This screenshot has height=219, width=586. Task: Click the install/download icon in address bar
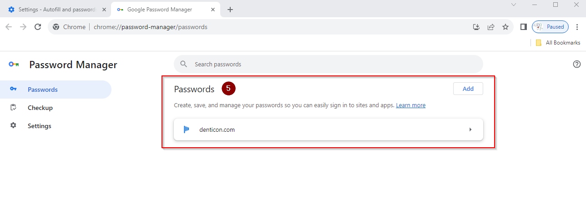coord(476,27)
